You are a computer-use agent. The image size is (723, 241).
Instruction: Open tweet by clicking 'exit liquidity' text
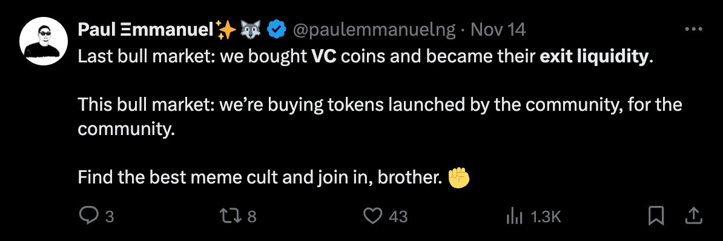(594, 57)
